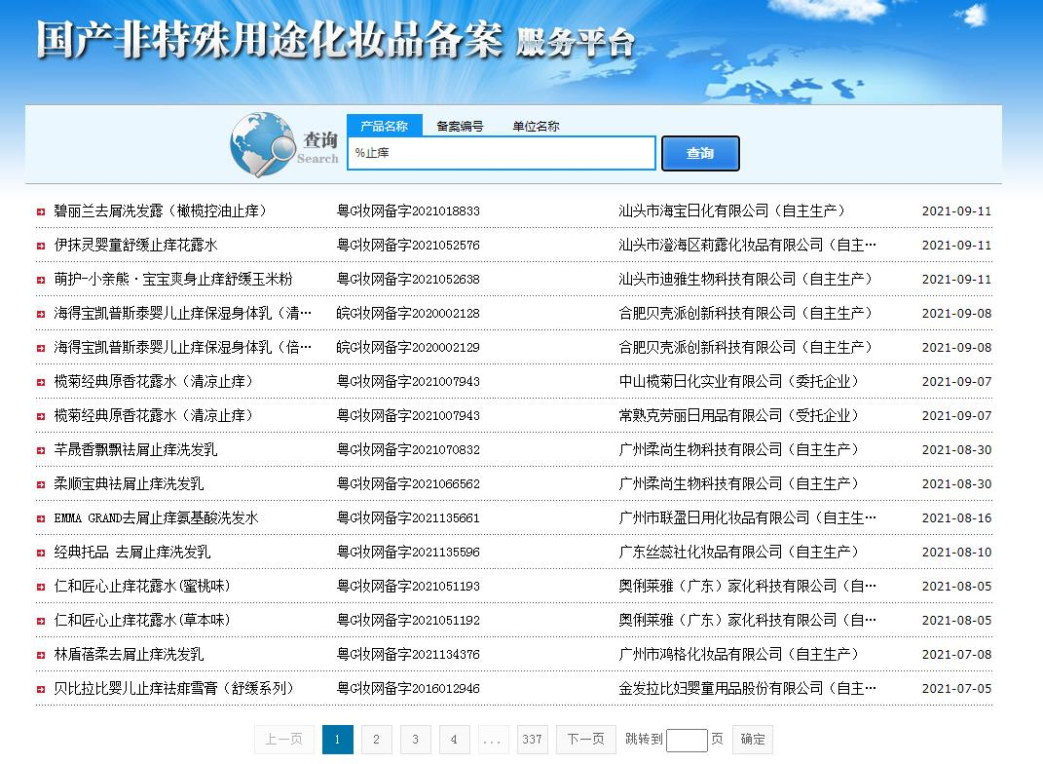Screen dimensions: 1043x764
Task: Click red arrow icon beside EMMA GRAND row
Action: point(41,518)
